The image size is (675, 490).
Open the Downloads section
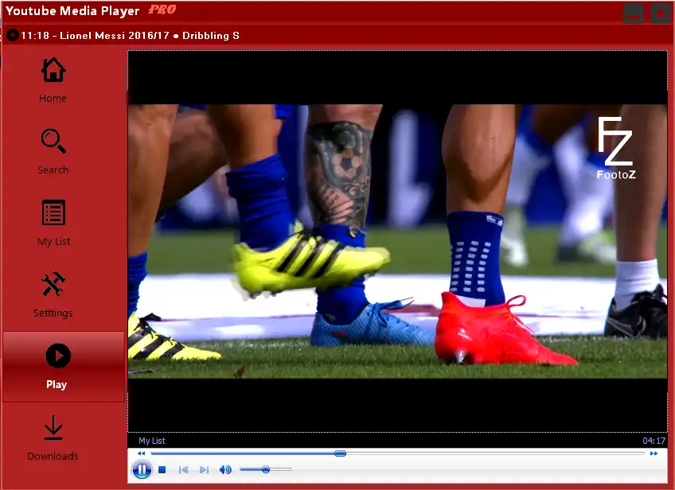pyautogui.click(x=53, y=437)
